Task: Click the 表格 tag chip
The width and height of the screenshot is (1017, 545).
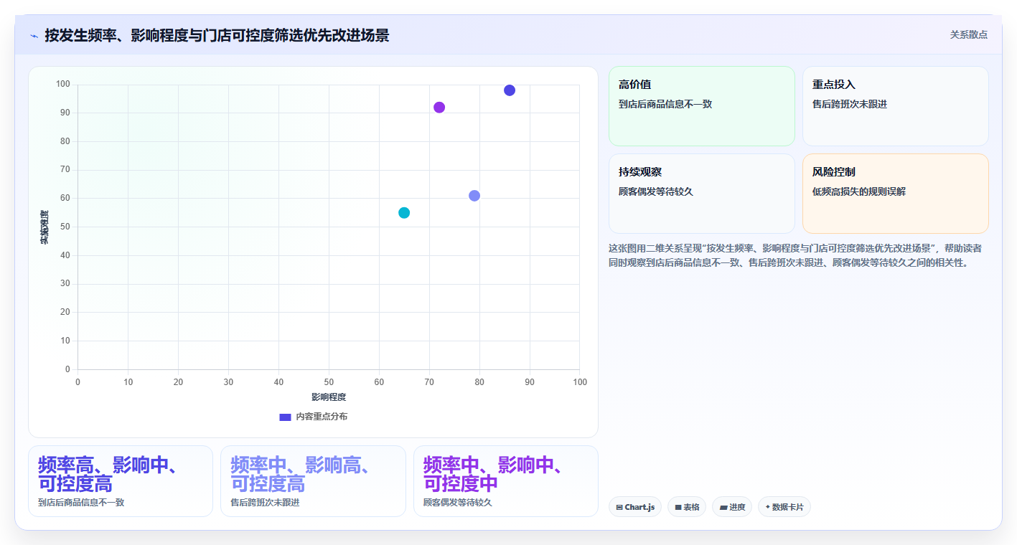Action: pos(687,507)
